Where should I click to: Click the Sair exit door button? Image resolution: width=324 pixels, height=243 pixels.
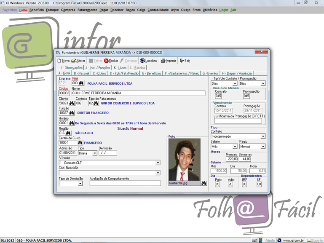pos(185,61)
